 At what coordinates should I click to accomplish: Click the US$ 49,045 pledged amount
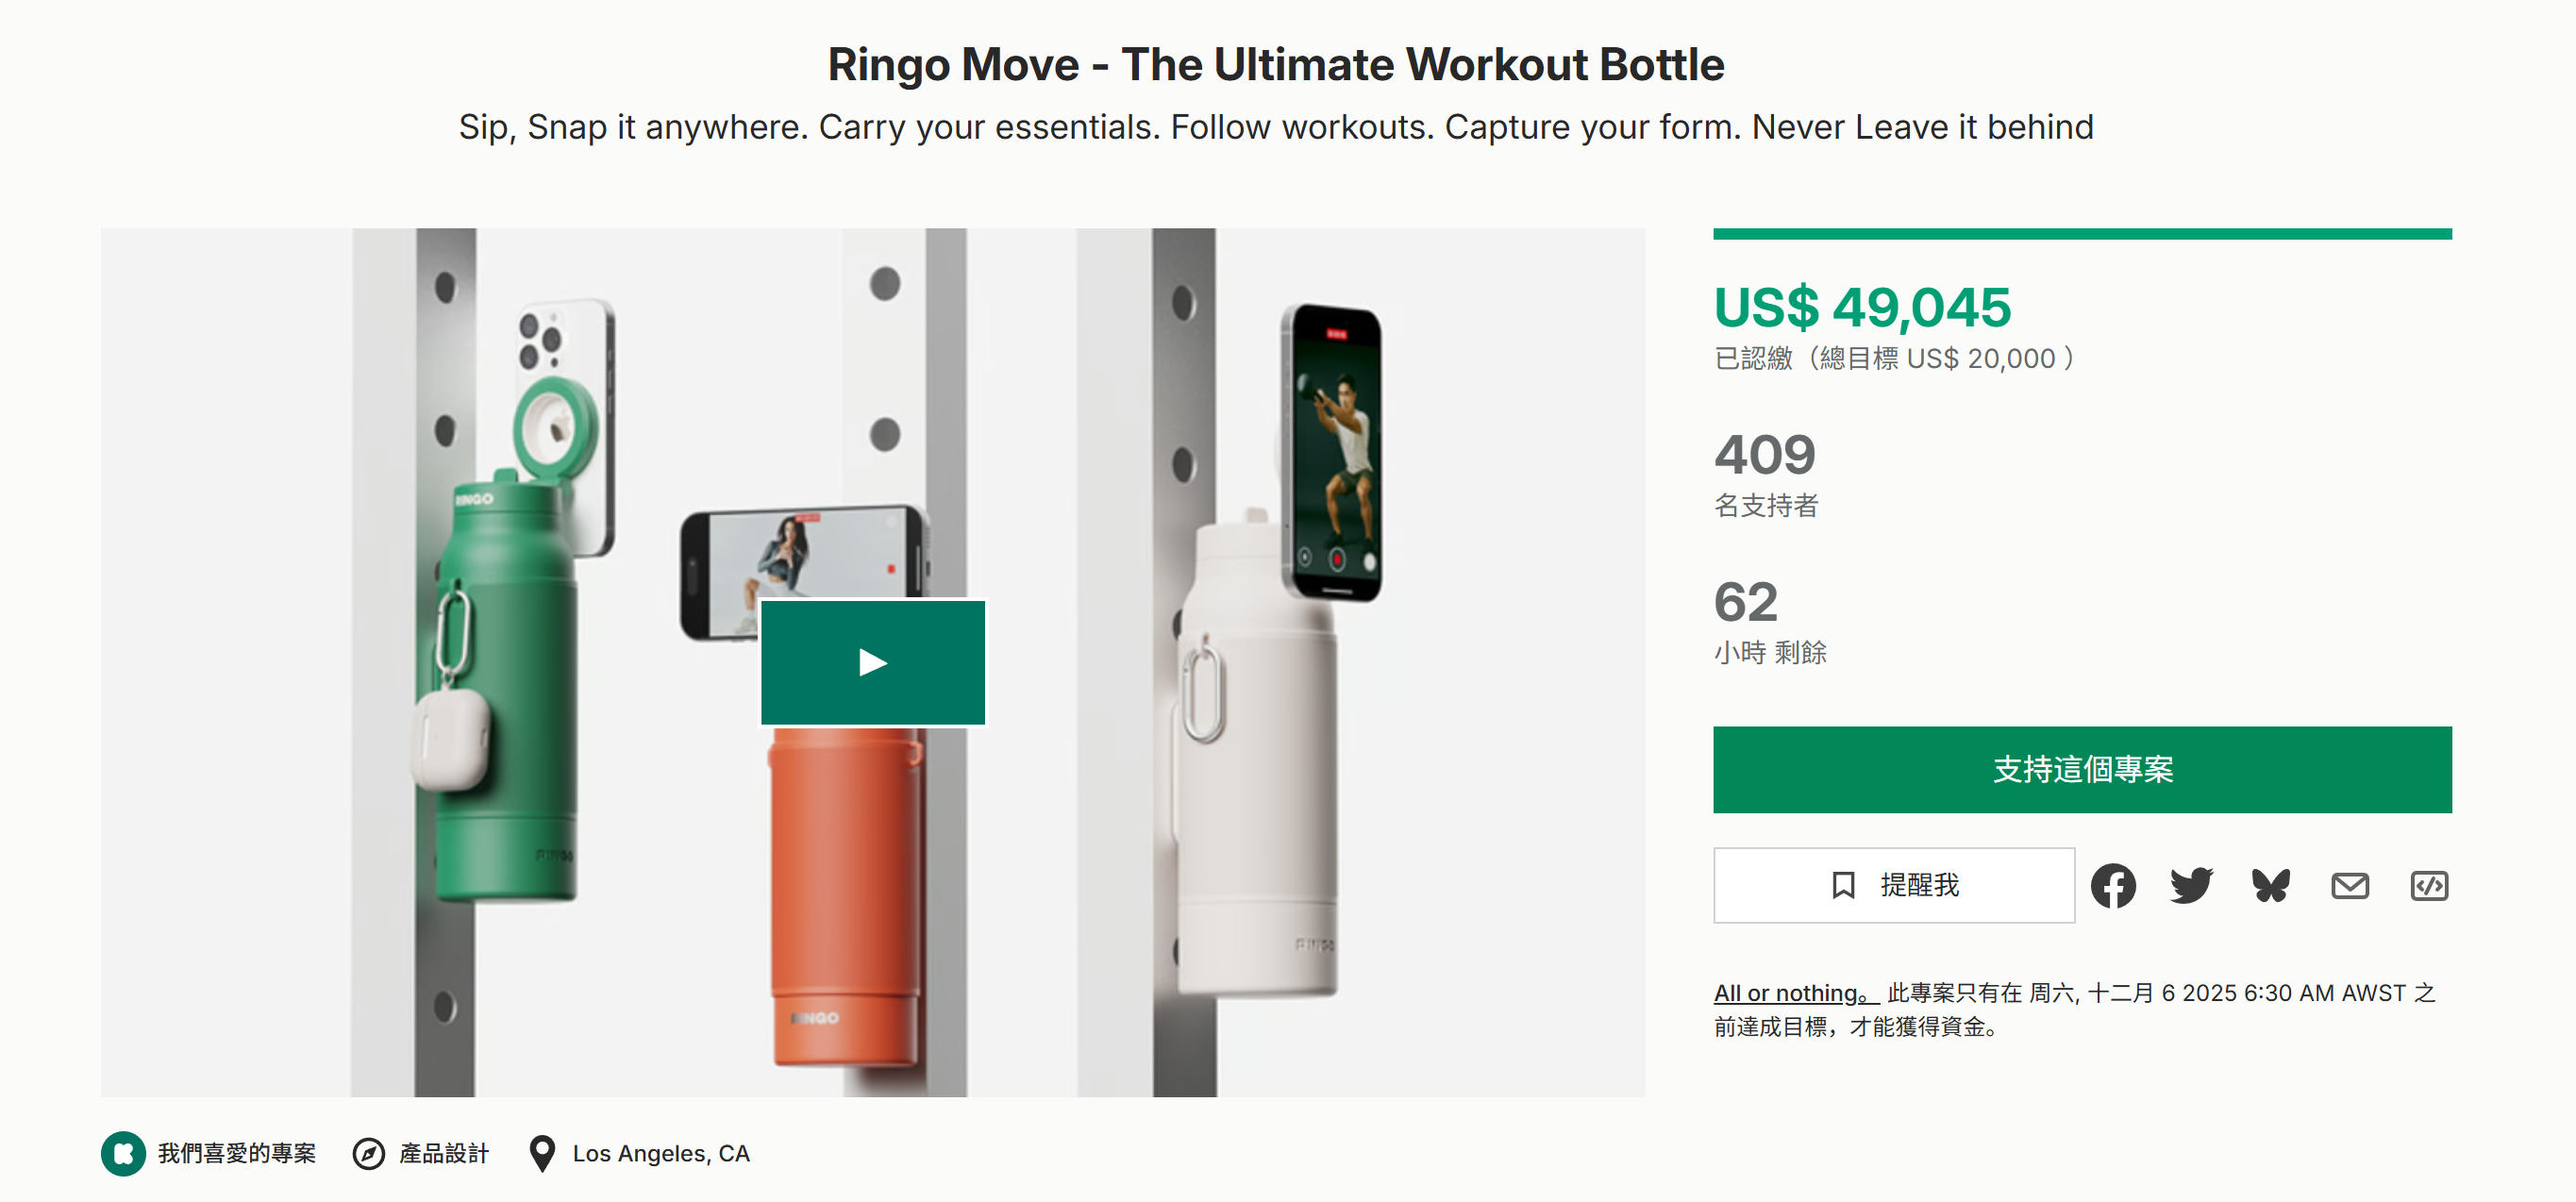(x=1861, y=307)
